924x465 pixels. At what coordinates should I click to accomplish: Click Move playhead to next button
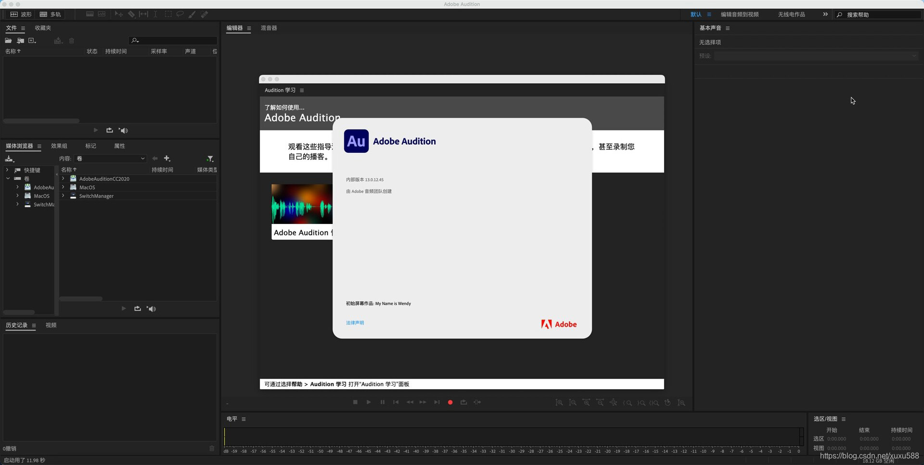[x=436, y=403]
